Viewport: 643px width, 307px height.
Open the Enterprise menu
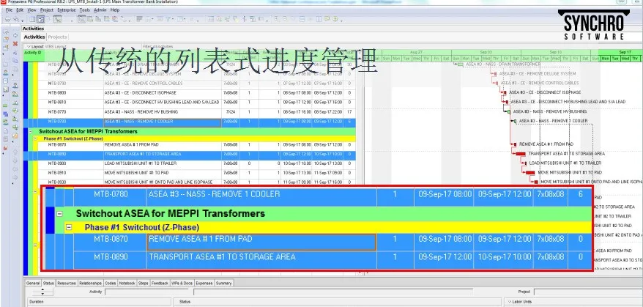pyautogui.click(x=67, y=10)
